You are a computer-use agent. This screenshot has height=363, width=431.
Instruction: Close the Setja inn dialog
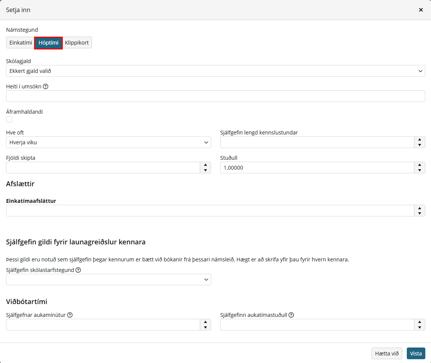[421, 10]
